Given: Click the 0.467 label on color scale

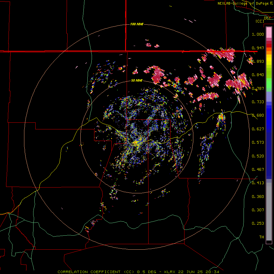Looking at the screenshot, I should (258, 170).
